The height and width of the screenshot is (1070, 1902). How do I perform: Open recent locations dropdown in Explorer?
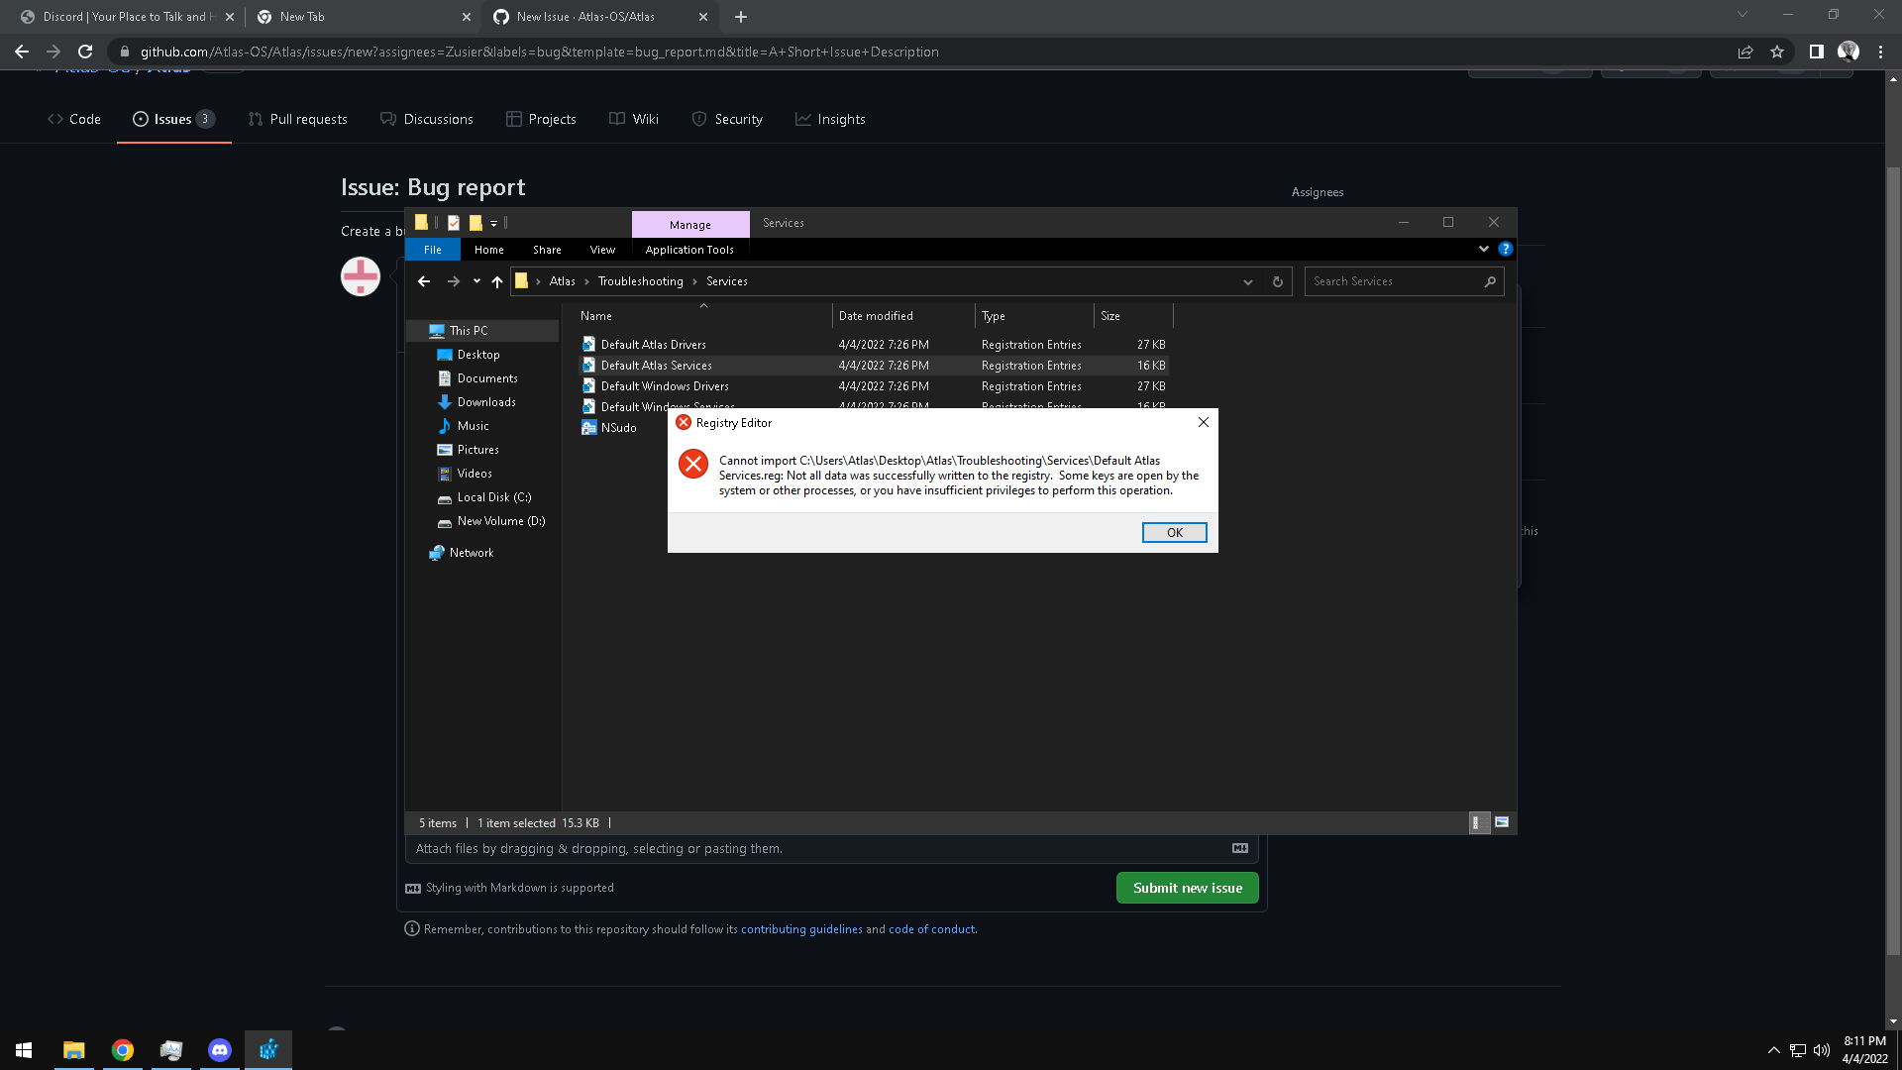(x=476, y=281)
